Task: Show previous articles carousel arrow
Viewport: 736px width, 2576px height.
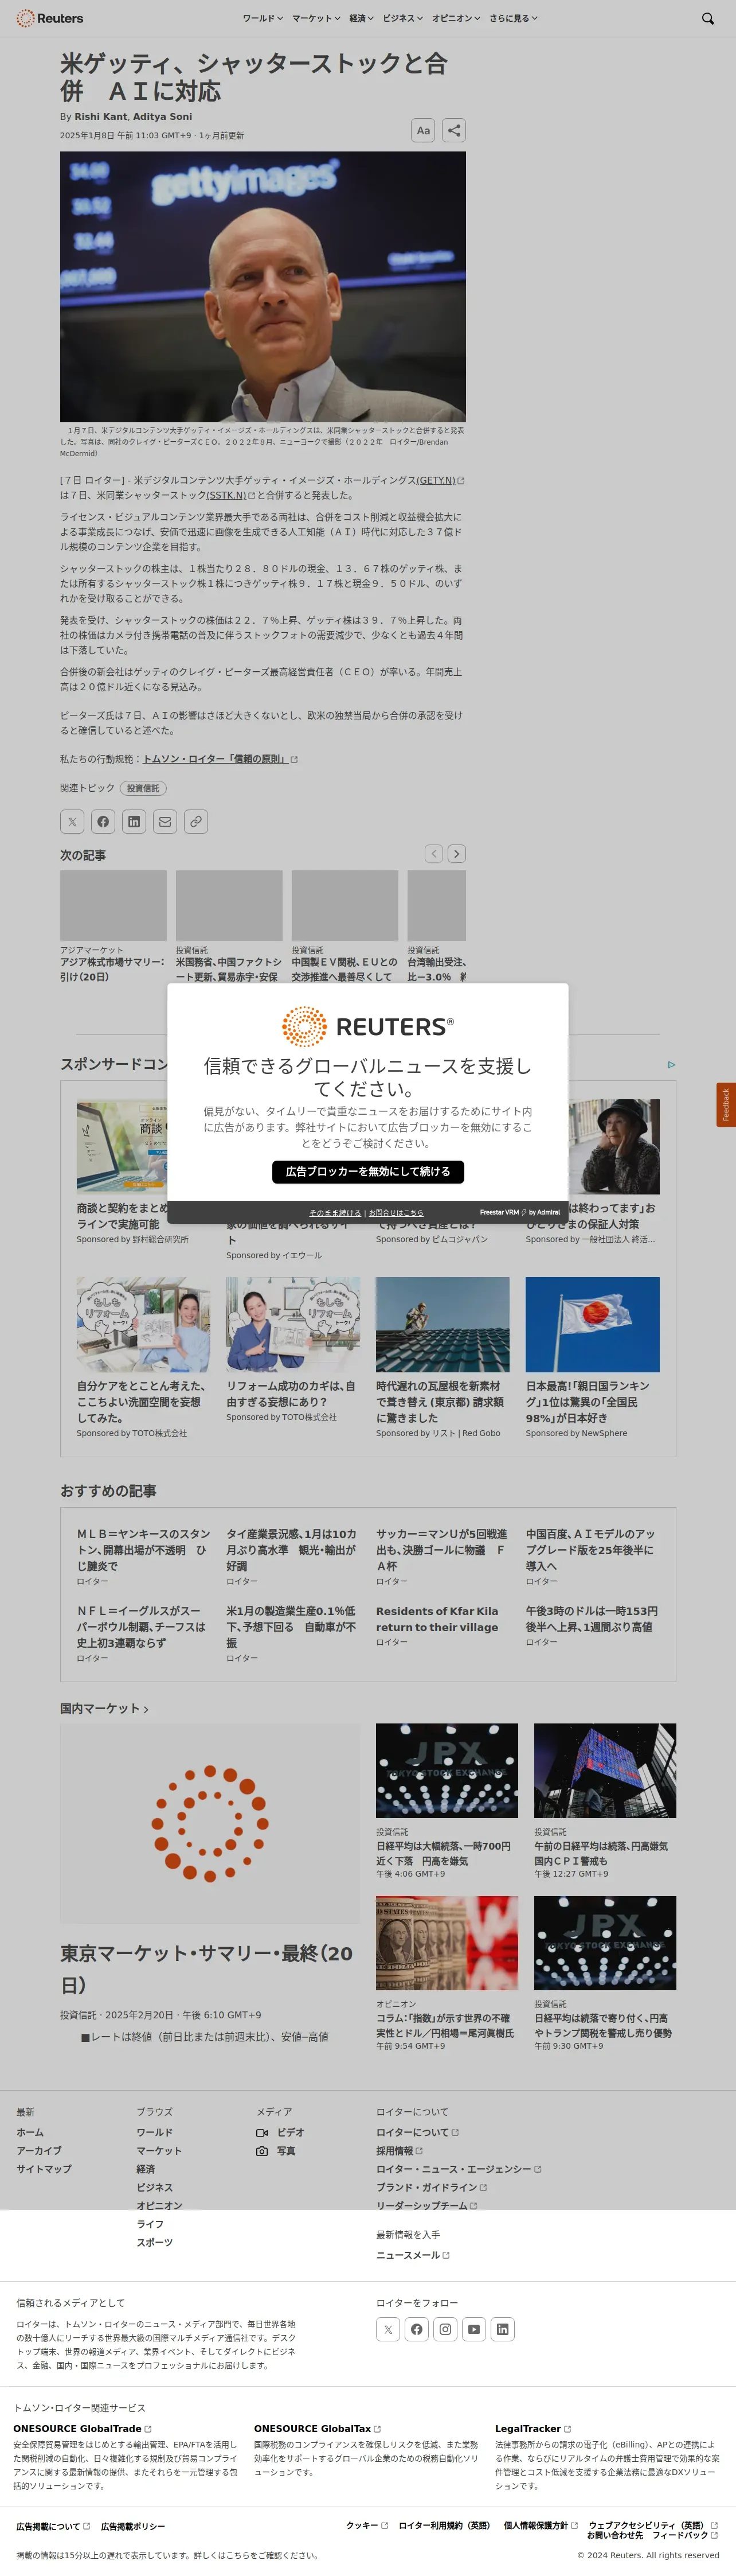Action: pyautogui.click(x=433, y=854)
